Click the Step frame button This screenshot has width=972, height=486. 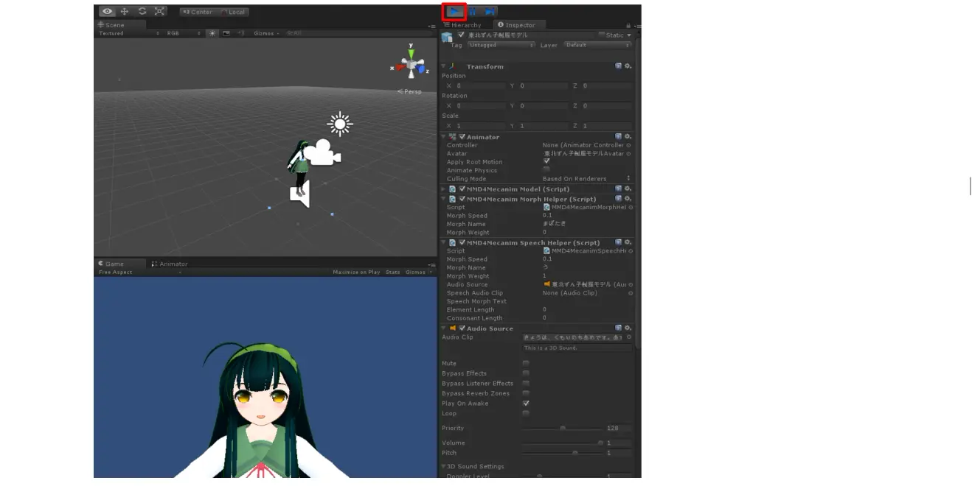[x=490, y=12]
